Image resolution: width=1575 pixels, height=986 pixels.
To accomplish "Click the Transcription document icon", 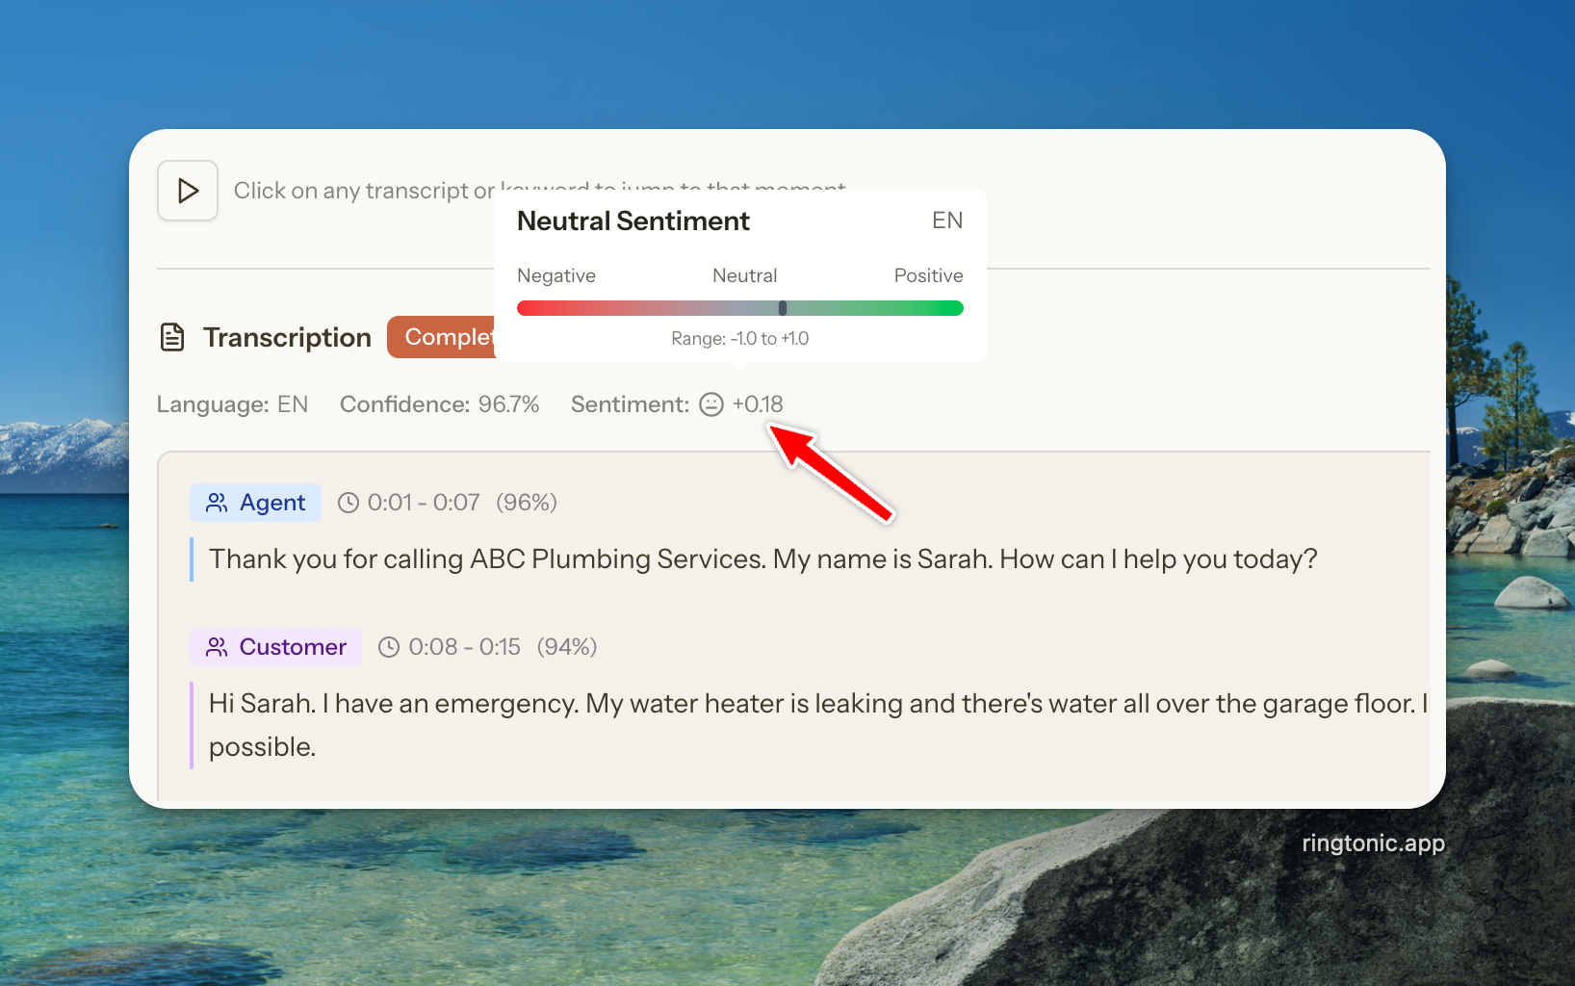I will 172,338.
